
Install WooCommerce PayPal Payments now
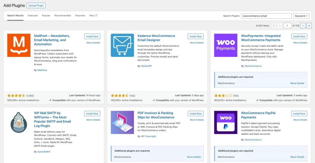[x=299, y=113]
